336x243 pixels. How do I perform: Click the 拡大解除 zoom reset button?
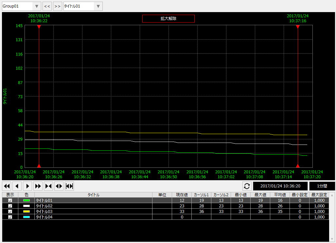[168, 19]
